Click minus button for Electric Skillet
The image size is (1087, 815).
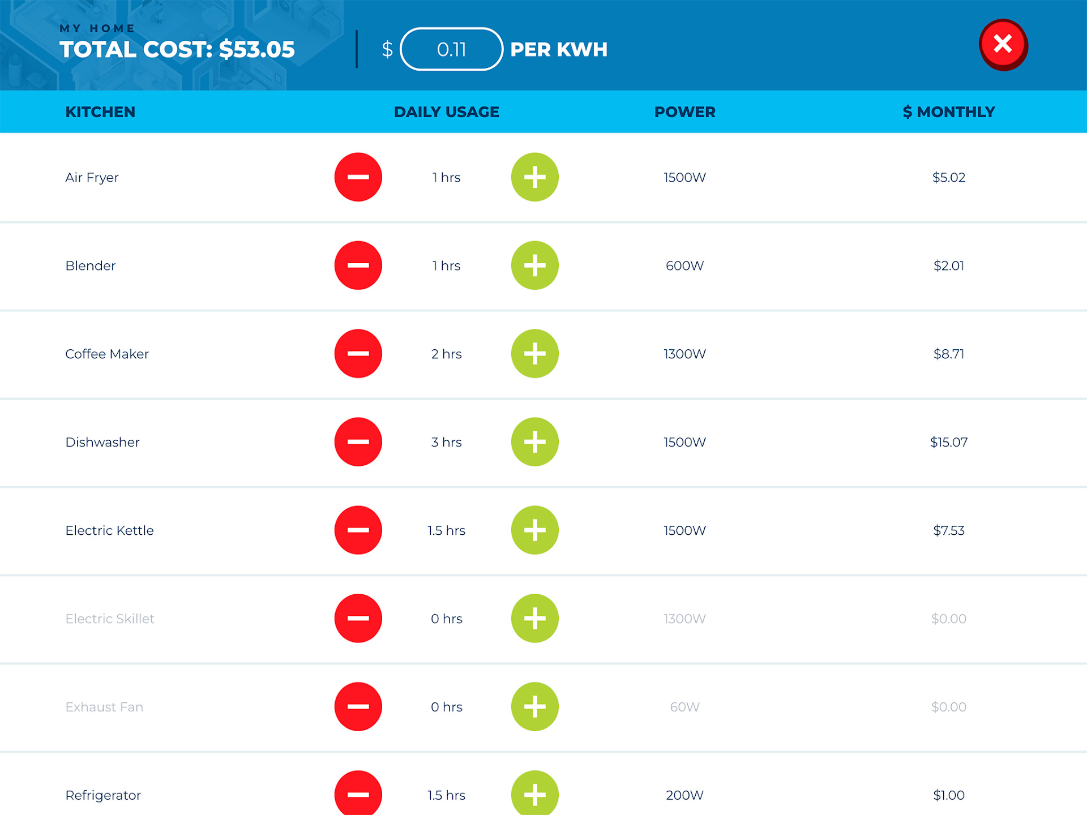click(x=358, y=619)
